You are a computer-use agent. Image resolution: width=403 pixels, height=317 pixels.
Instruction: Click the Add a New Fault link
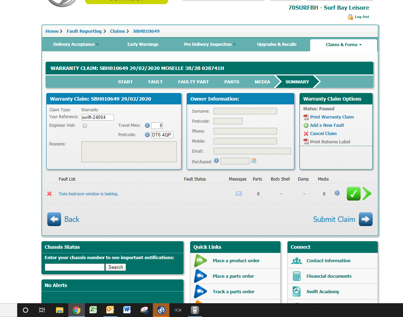(327, 125)
